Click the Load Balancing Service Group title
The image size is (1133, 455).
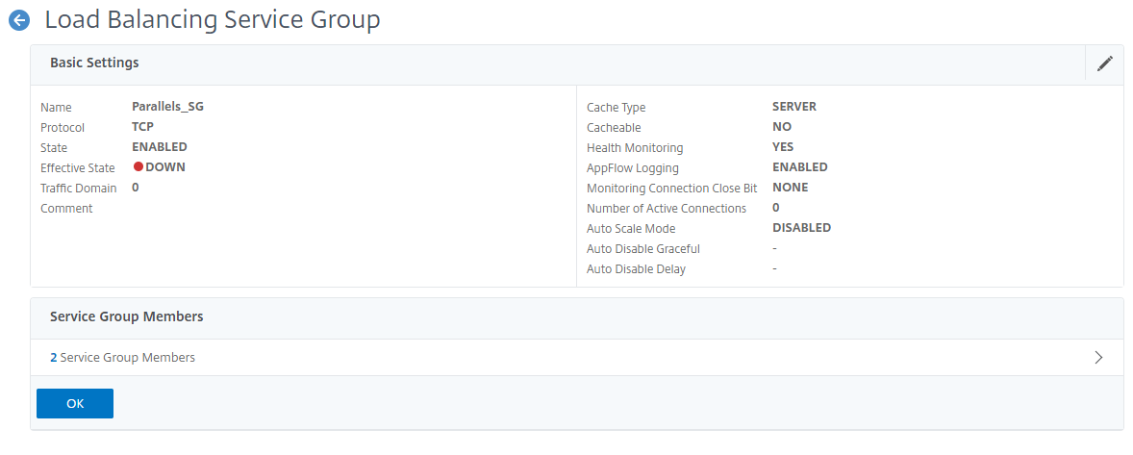point(213,20)
